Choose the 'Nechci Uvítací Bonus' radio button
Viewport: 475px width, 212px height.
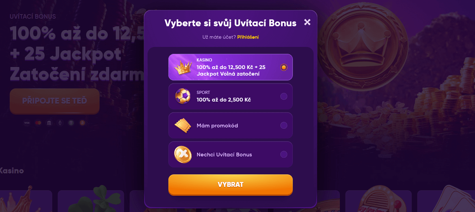click(284, 154)
